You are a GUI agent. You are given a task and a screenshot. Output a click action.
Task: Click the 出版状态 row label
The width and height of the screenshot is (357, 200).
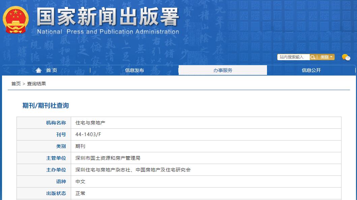click(x=56, y=193)
